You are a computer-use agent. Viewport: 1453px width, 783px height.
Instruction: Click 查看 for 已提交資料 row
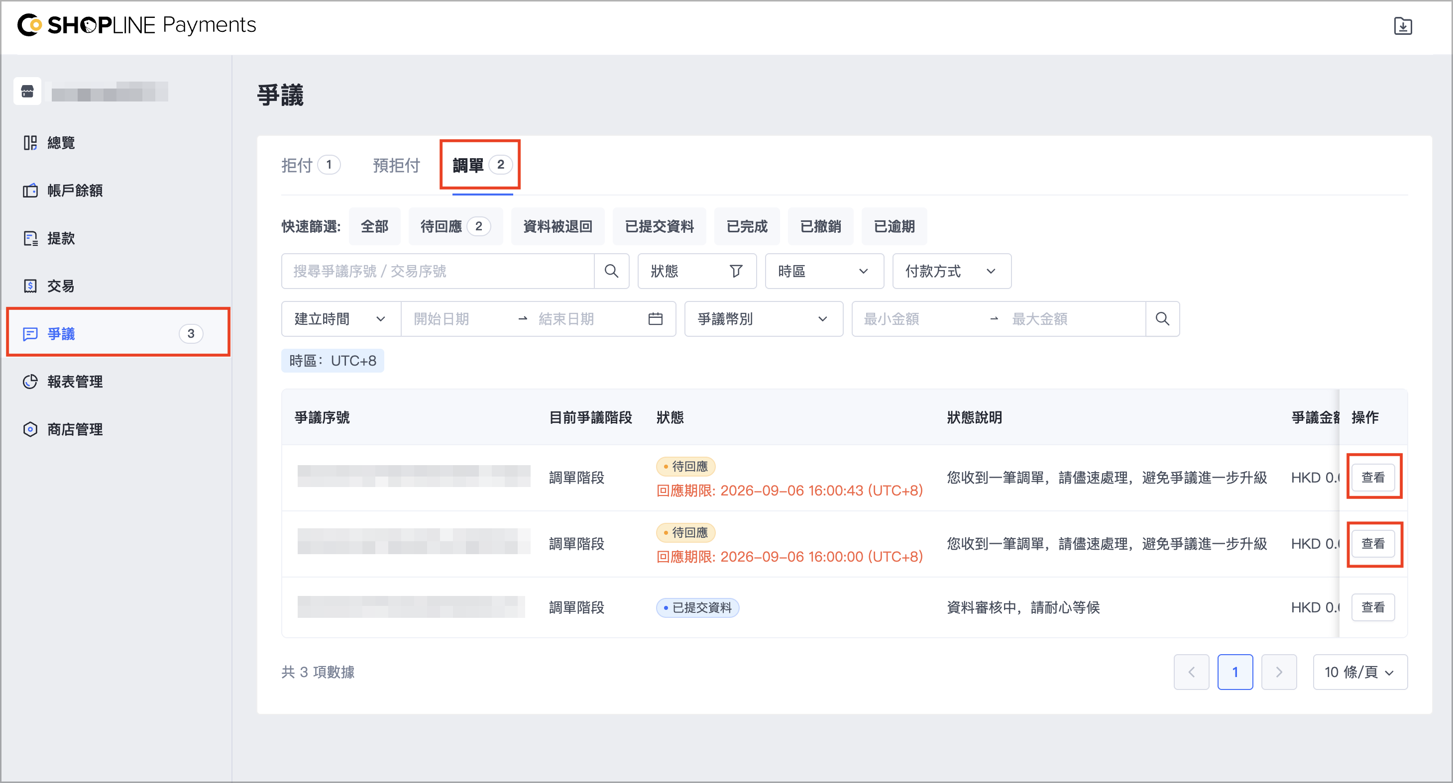[1373, 607]
